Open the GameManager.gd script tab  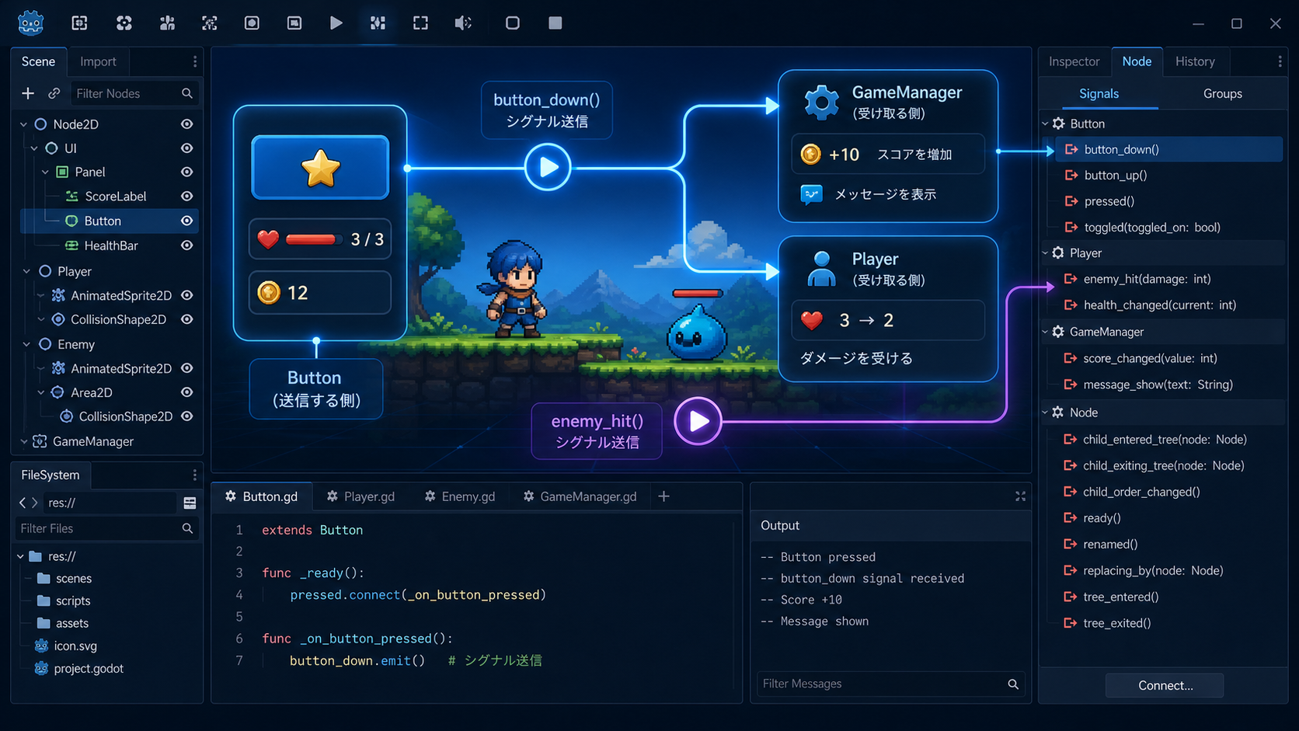coord(580,496)
